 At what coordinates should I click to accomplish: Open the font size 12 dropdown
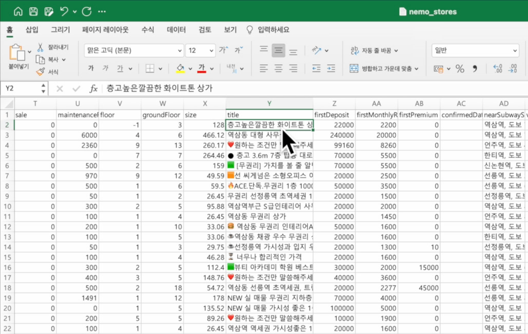pyautogui.click(x=211, y=51)
